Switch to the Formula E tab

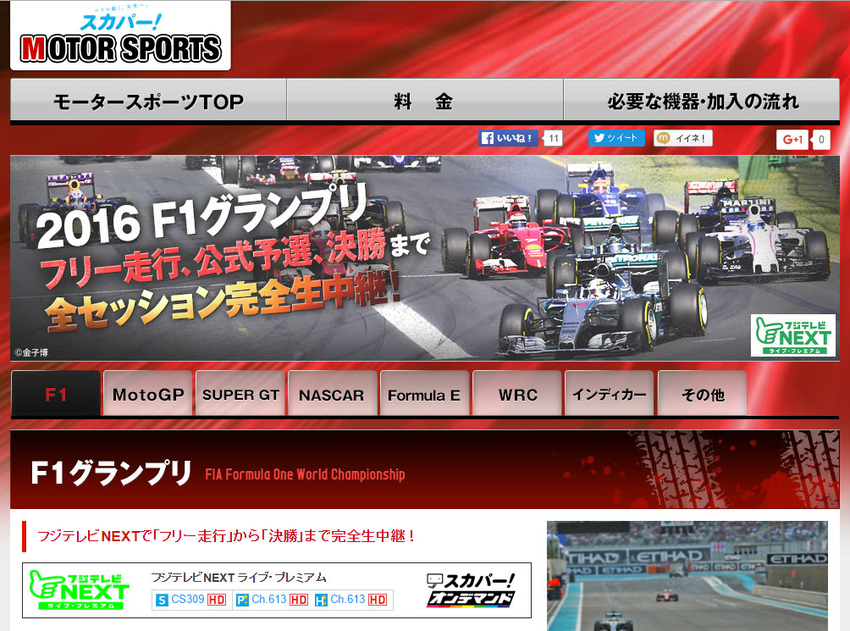[424, 394]
